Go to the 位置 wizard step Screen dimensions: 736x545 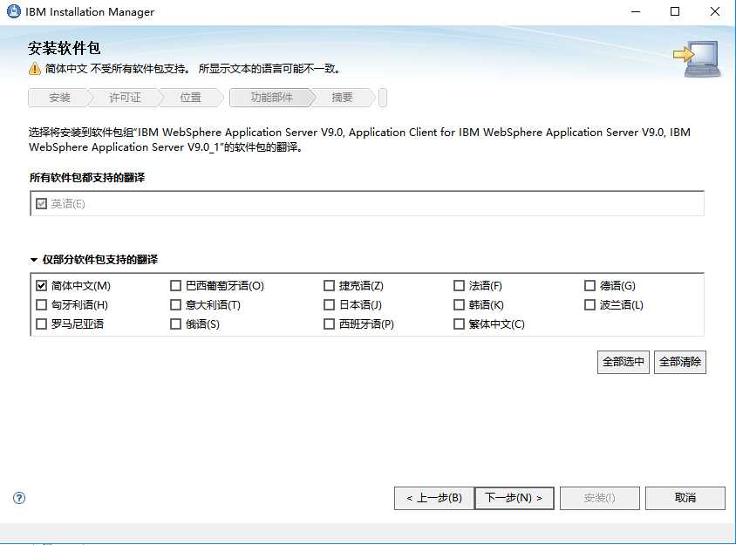(190, 98)
